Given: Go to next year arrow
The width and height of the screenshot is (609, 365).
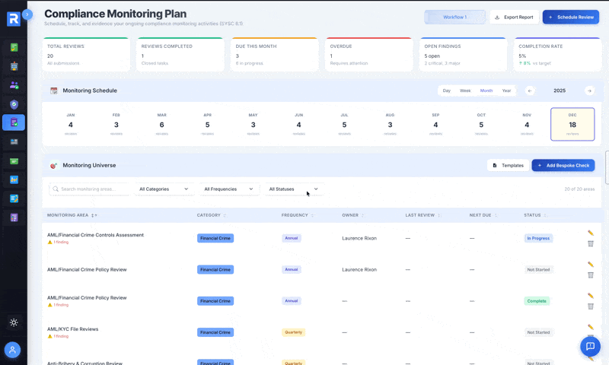Looking at the screenshot, I should (x=589, y=90).
